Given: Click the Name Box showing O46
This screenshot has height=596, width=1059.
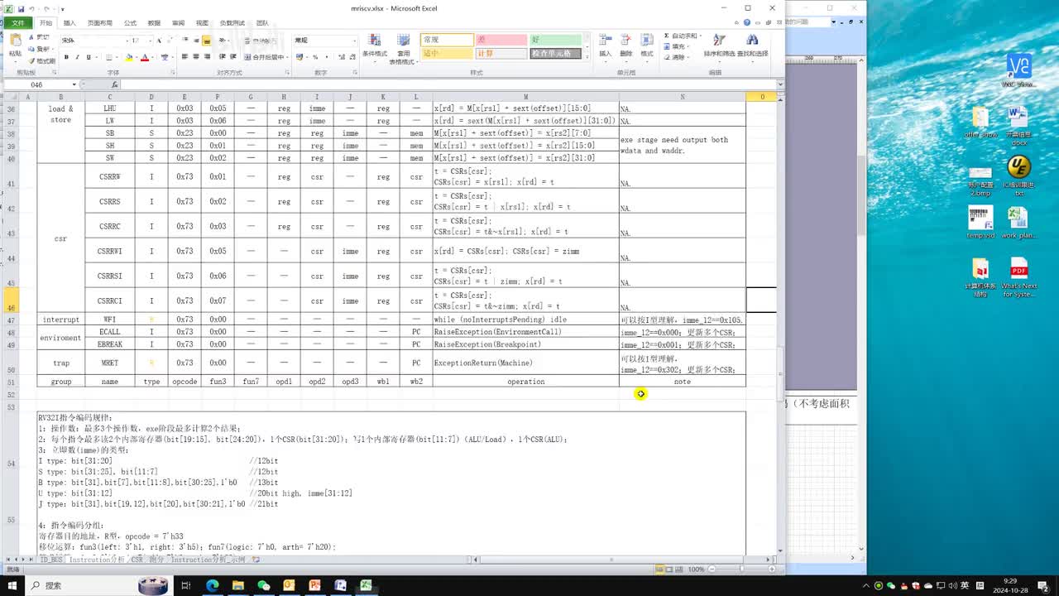Looking at the screenshot, I should [37, 84].
